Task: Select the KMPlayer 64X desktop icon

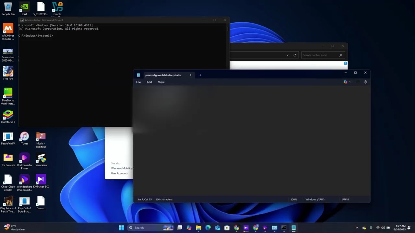Action: point(41,181)
